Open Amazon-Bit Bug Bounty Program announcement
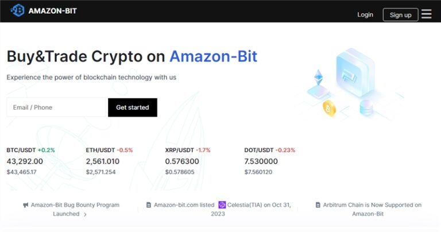The image size is (441, 232). click(75, 205)
